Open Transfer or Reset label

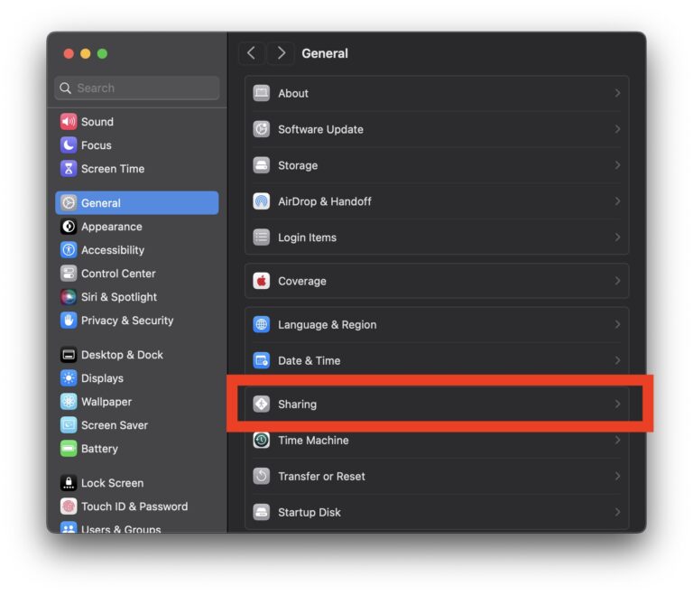coord(322,477)
